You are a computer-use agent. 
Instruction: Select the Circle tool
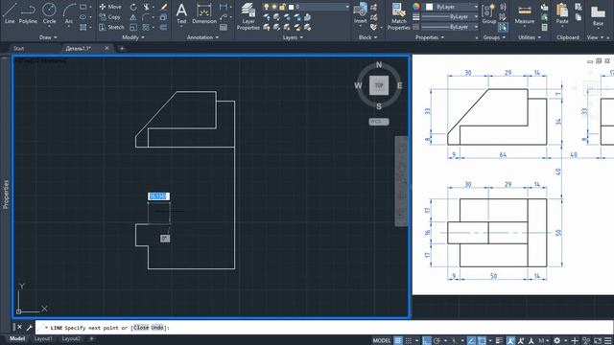(49, 12)
